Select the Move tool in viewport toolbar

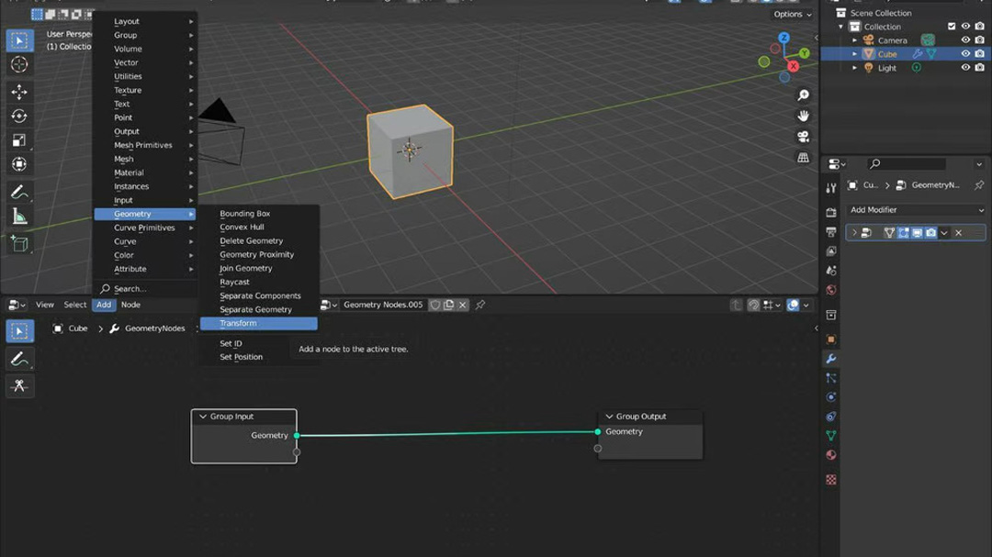pyautogui.click(x=19, y=92)
